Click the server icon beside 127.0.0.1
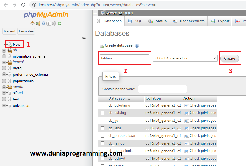246x166 pixels. (103, 13)
